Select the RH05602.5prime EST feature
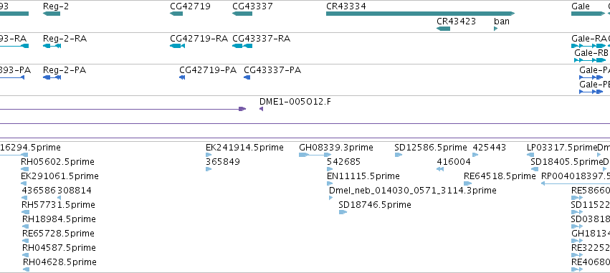 pos(25,169)
